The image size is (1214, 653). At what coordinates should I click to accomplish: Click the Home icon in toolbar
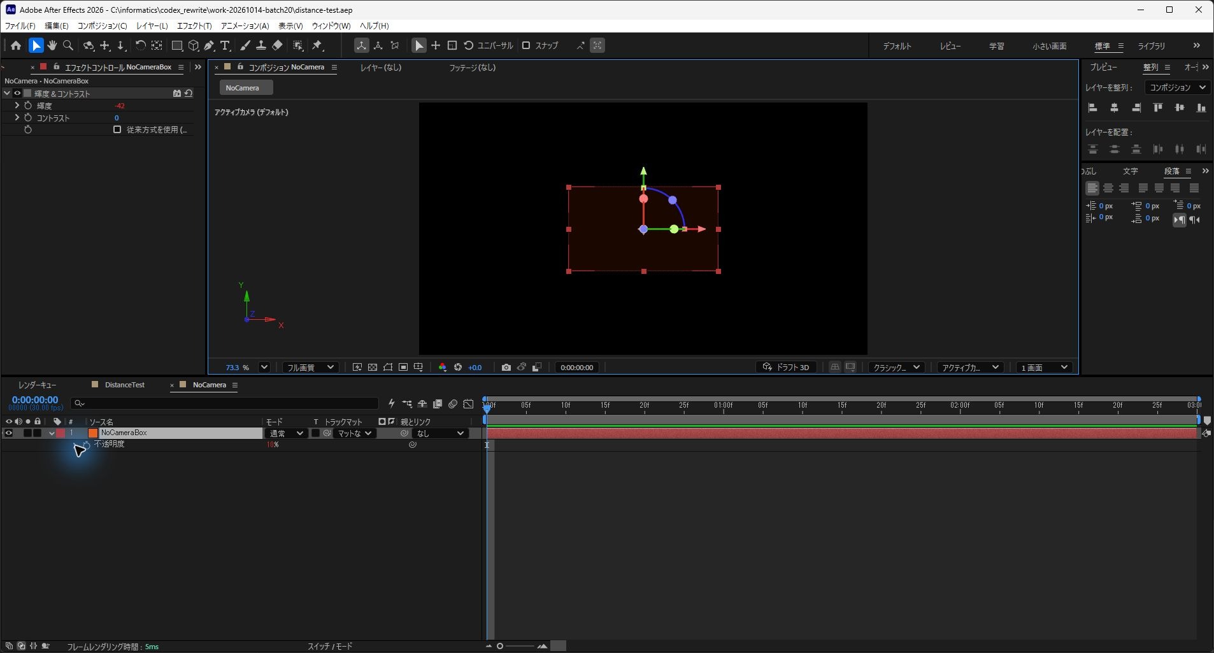[x=16, y=45]
